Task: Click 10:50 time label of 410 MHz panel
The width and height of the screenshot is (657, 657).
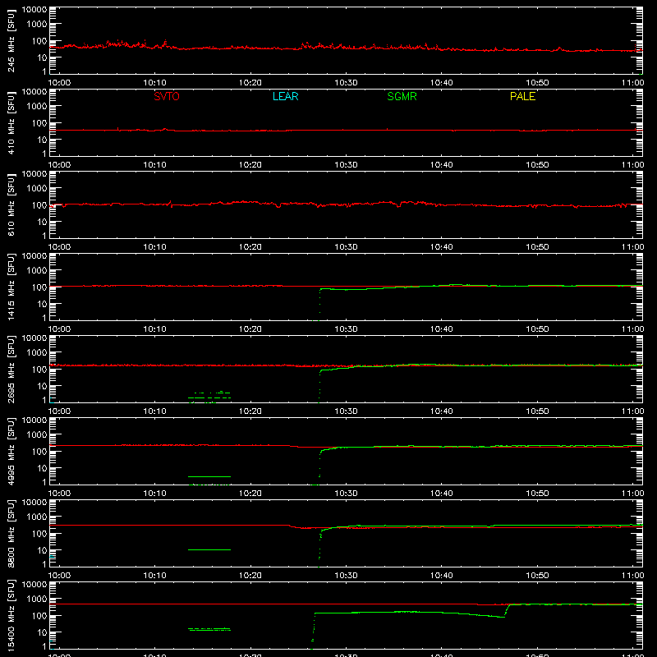Action: point(537,165)
